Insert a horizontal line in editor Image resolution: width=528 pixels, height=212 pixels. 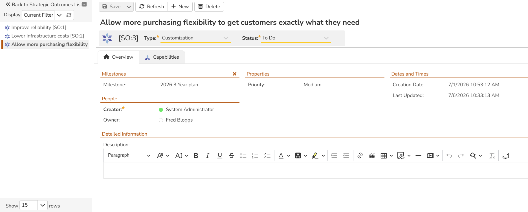tap(418, 156)
